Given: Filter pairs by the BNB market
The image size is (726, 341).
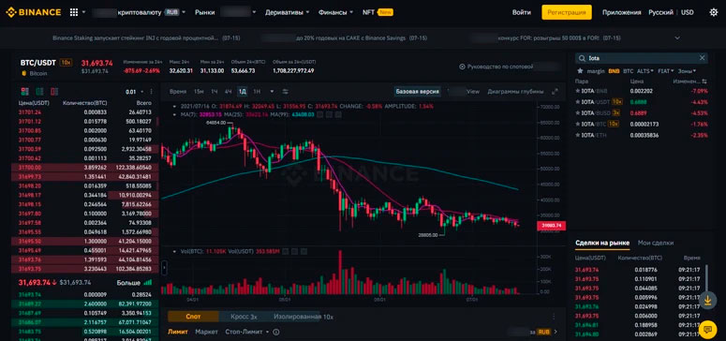Looking at the screenshot, I should 614,71.
